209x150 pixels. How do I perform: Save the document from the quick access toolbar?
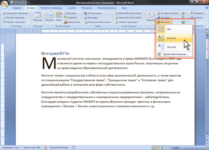[12, 3]
